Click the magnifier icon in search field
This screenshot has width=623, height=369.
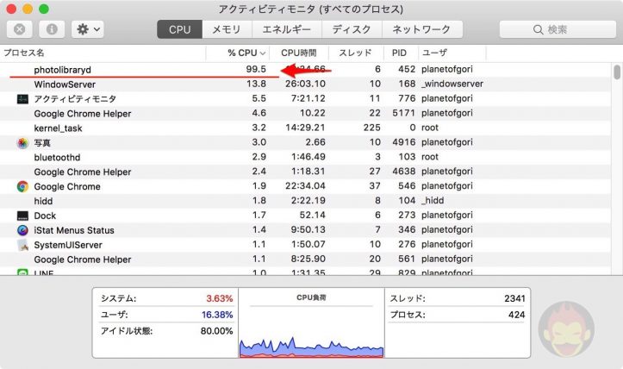538,30
